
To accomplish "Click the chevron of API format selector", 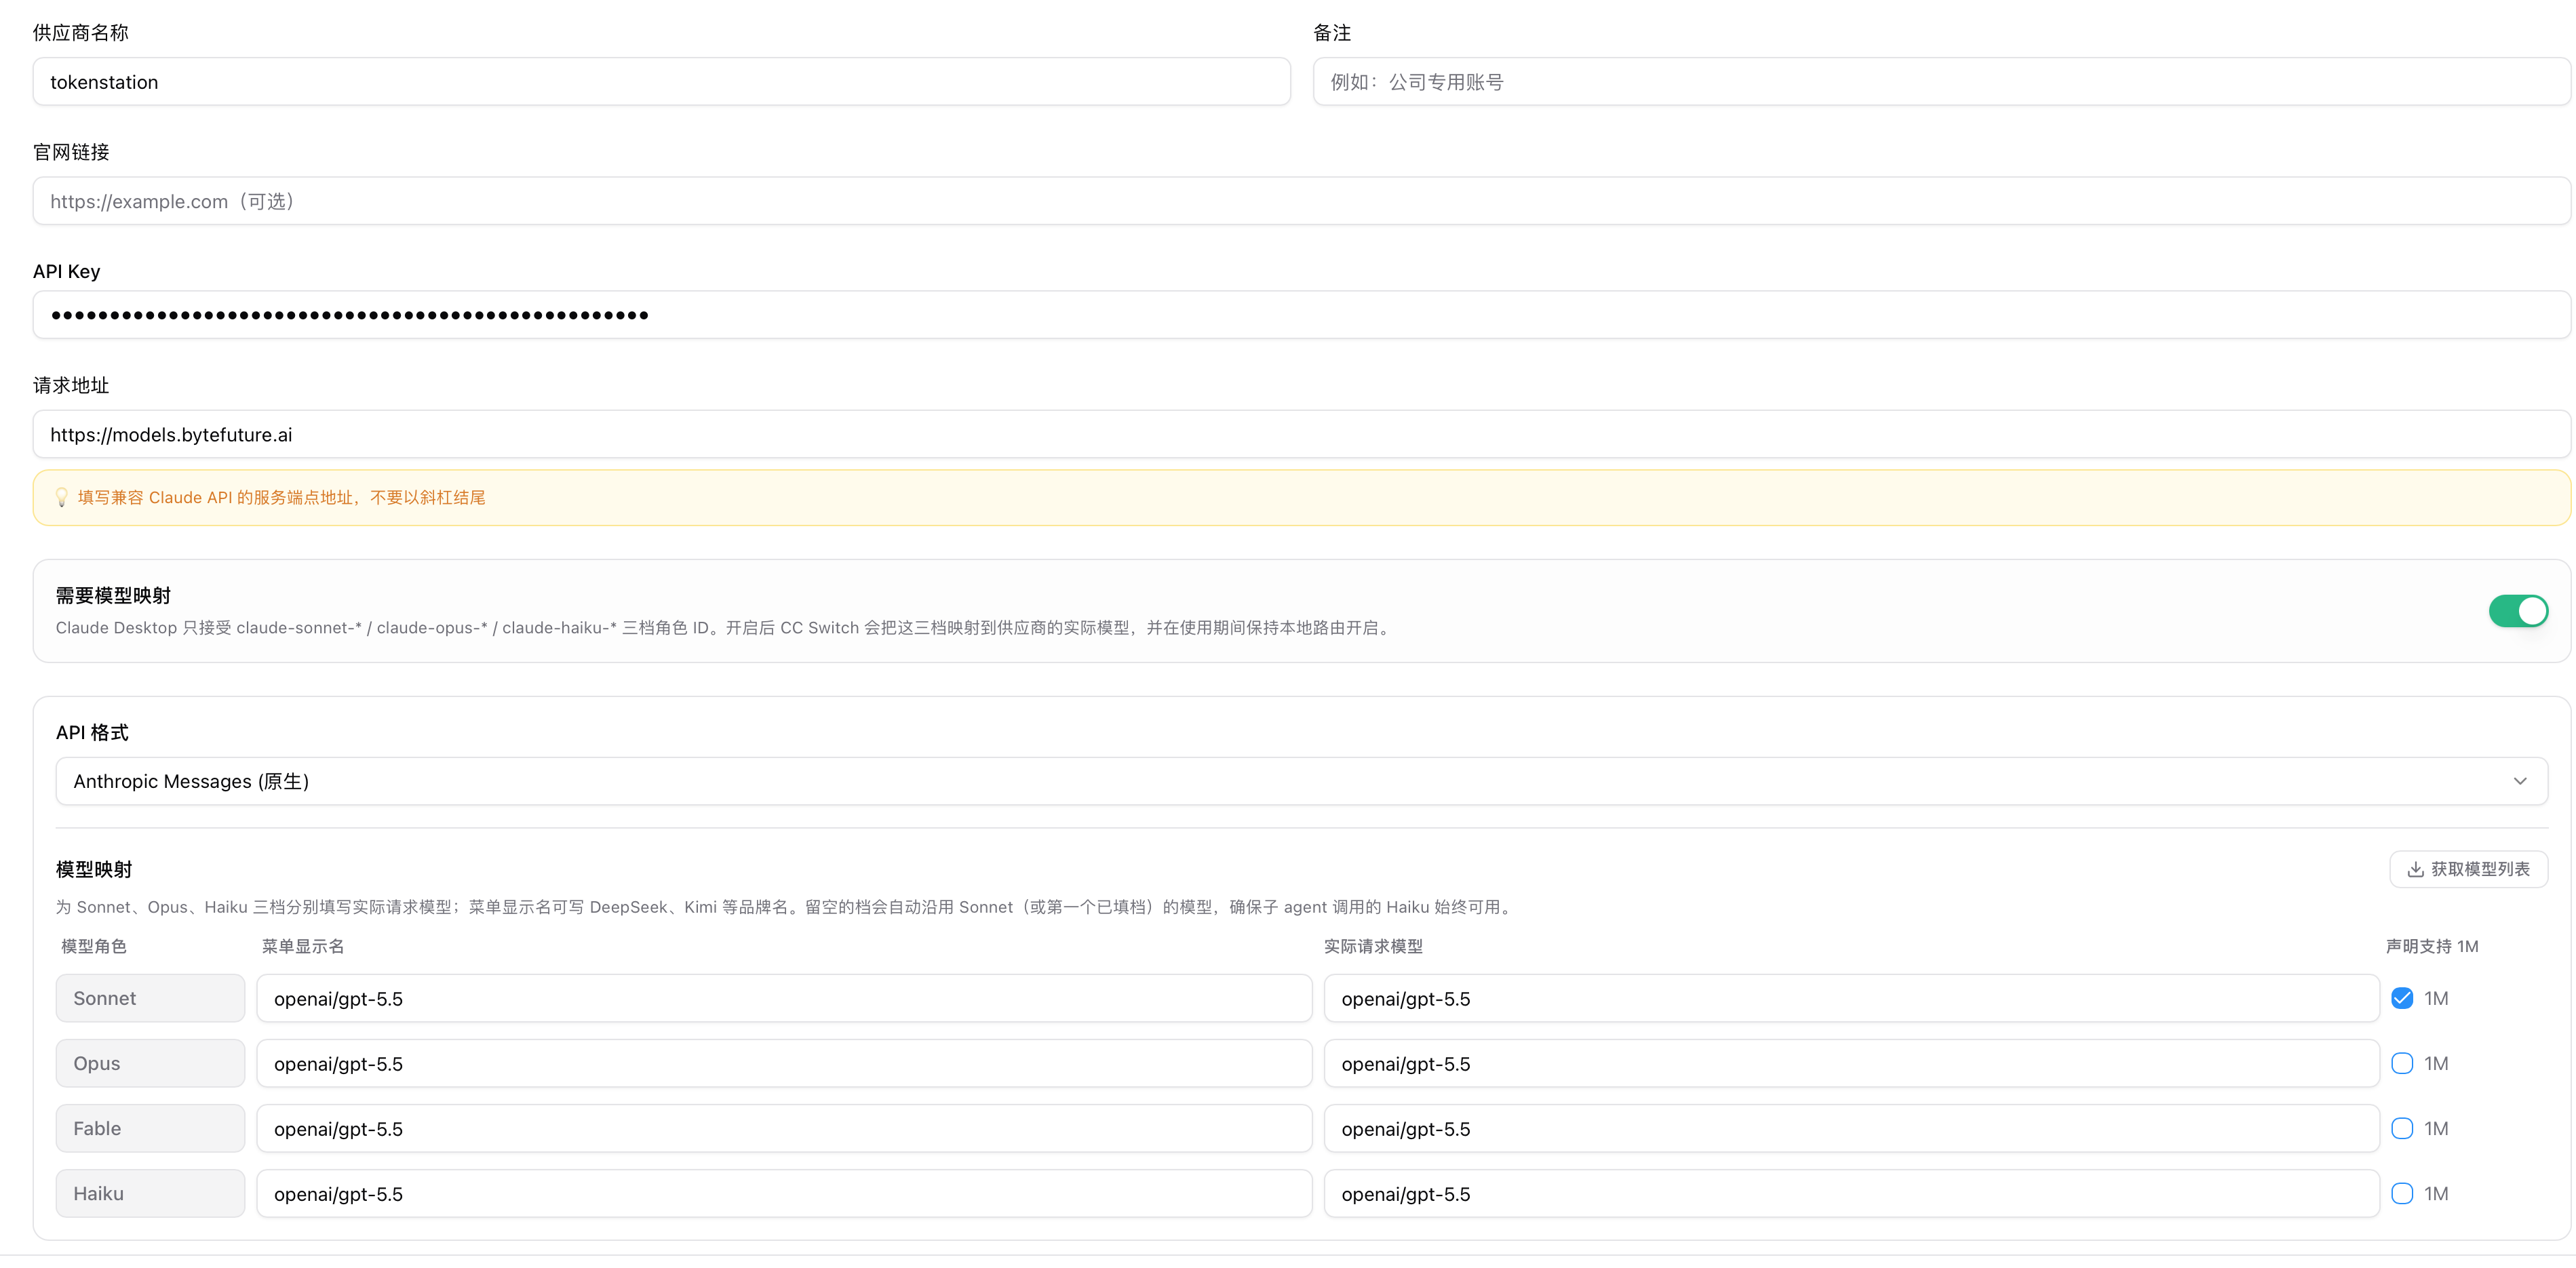I will pos(2520,781).
